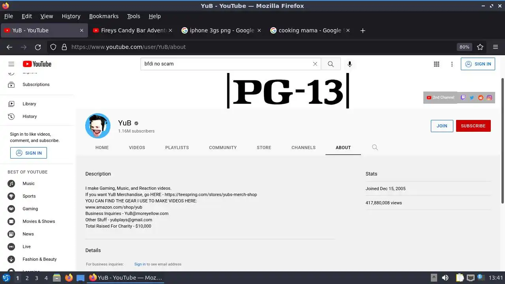Viewport: 505px width, 284px height.
Task: Open the Bookmarks menu
Action: coord(104,16)
